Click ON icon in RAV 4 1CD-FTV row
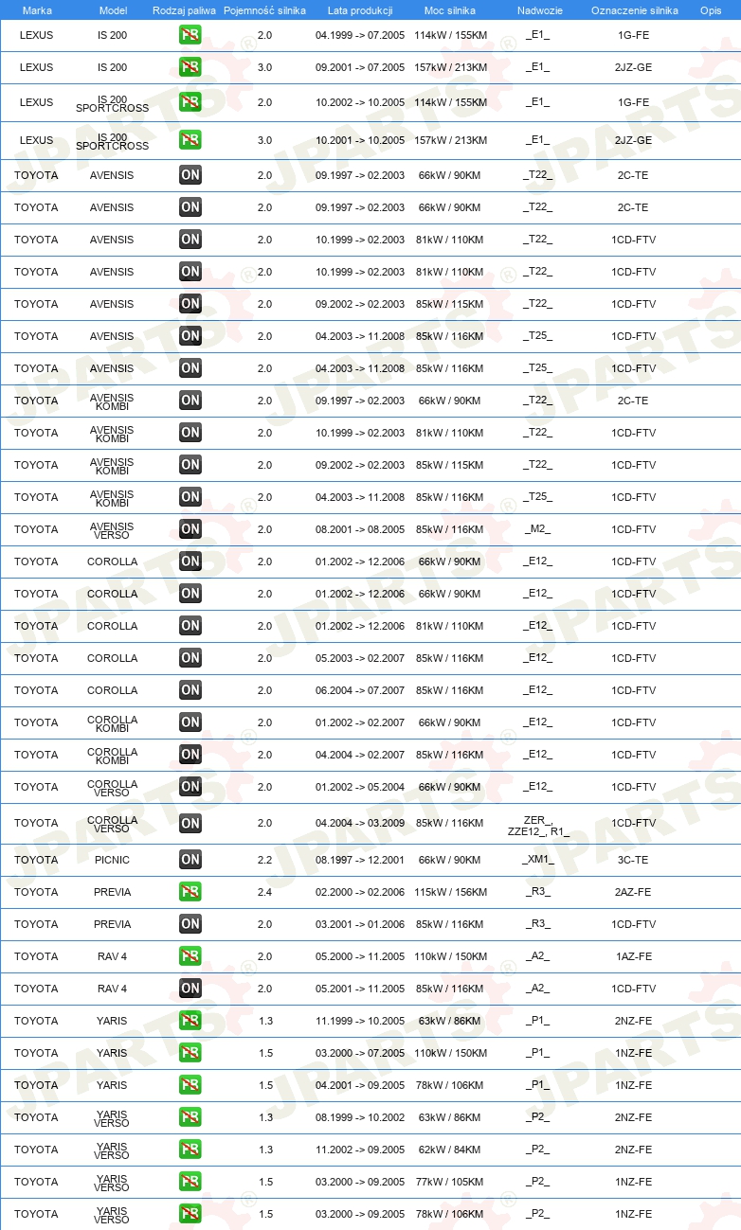The height and width of the screenshot is (1230, 741). [190, 989]
